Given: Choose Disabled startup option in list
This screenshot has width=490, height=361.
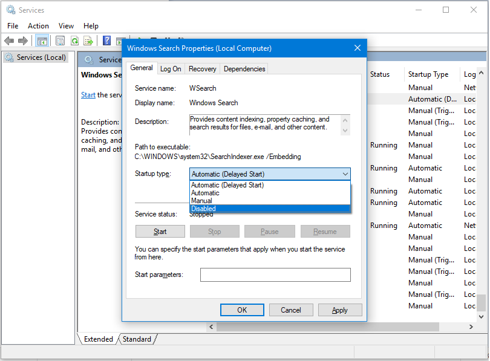Looking at the screenshot, I should [x=270, y=209].
